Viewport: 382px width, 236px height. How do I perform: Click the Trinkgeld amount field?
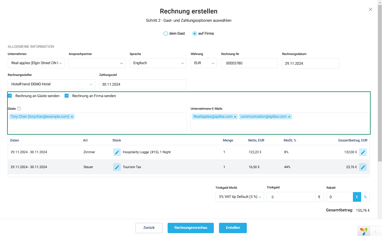291,197
